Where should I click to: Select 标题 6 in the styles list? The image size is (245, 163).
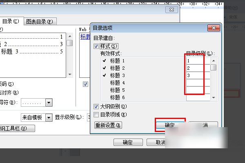pos(117,97)
